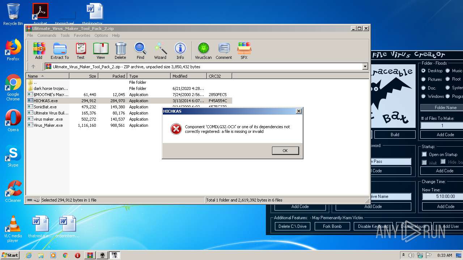
Task: Open the Find magnifier tool
Action: click(140, 51)
